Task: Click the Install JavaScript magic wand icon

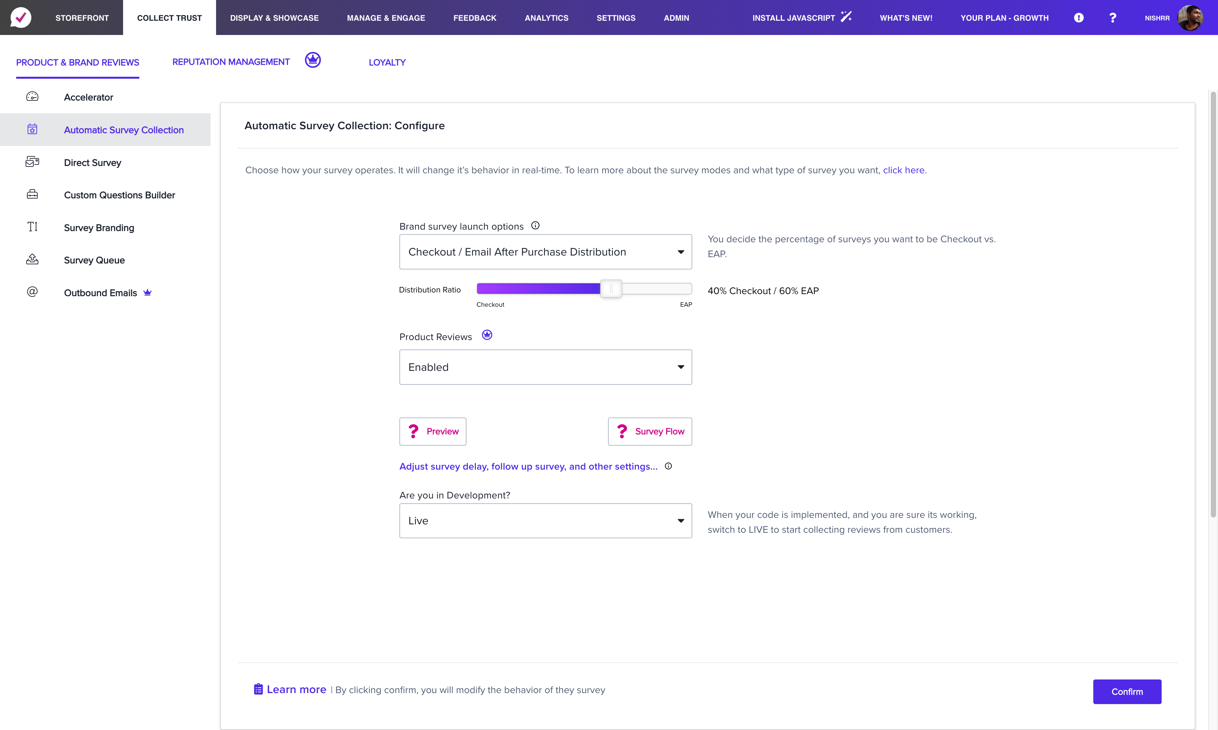Action: [x=846, y=17]
